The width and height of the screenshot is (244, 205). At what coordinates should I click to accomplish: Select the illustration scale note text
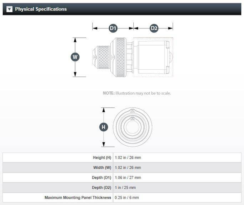pyautogui.click(x=137, y=93)
